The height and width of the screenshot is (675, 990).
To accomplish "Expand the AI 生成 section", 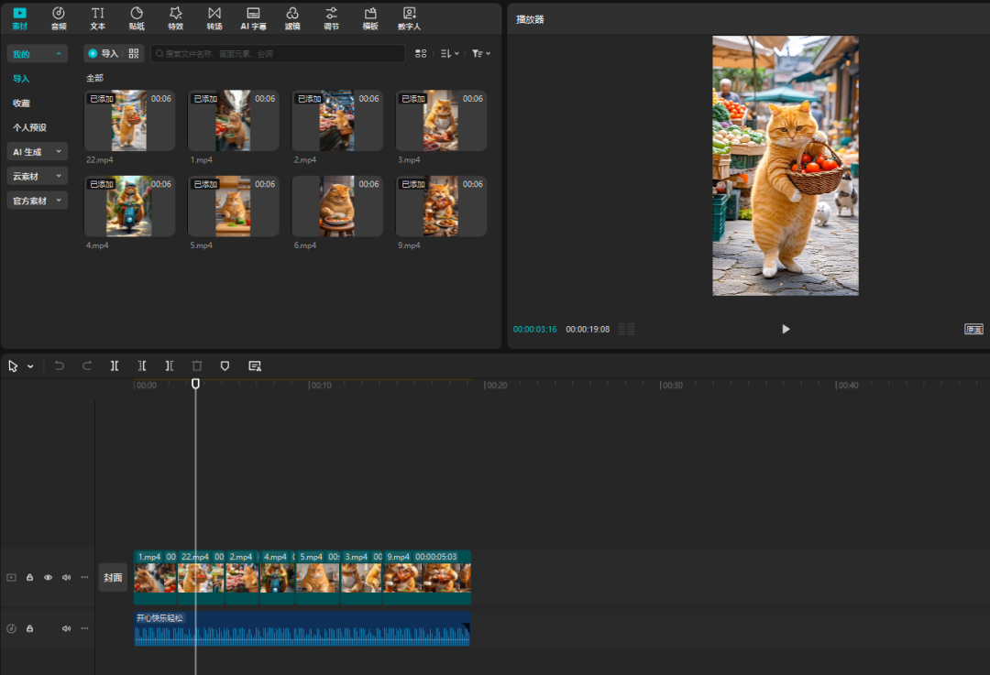I will coord(38,152).
